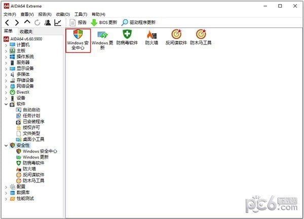
Task: Expand the 操作系统 tree node
Action: pos(6,57)
